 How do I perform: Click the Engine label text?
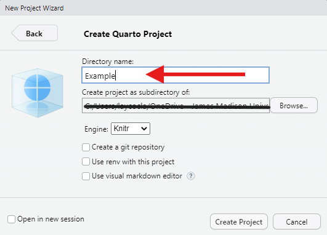point(96,129)
